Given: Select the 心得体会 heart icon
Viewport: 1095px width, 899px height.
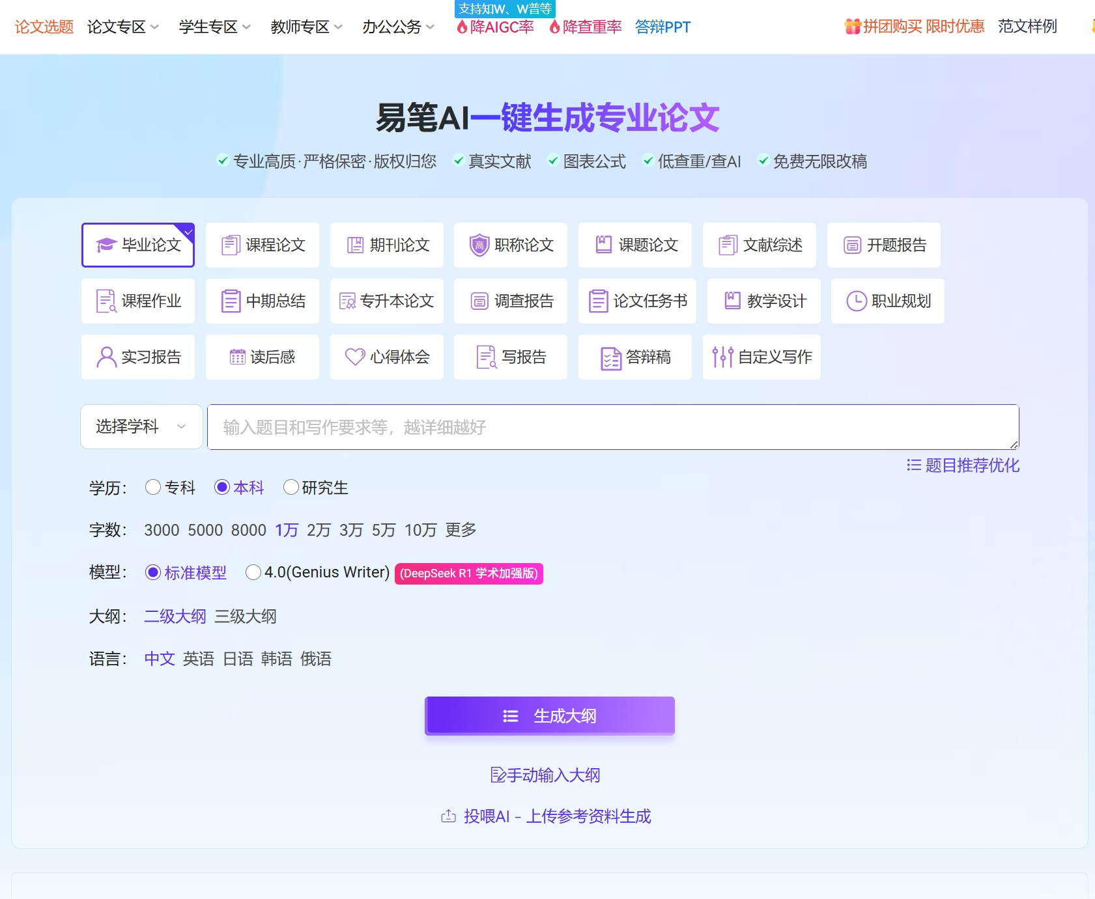Looking at the screenshot, I should point(354,357).
